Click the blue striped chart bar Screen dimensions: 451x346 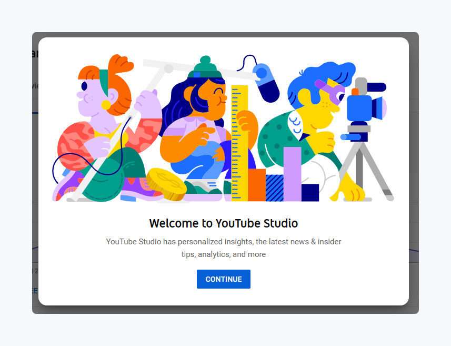[x=275, y=188]
